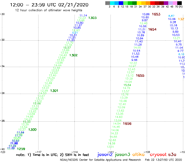Click the date range title 12:00 – 23:59 UTC
Viewport: 185px width, 162px height.
click(49, 5)
